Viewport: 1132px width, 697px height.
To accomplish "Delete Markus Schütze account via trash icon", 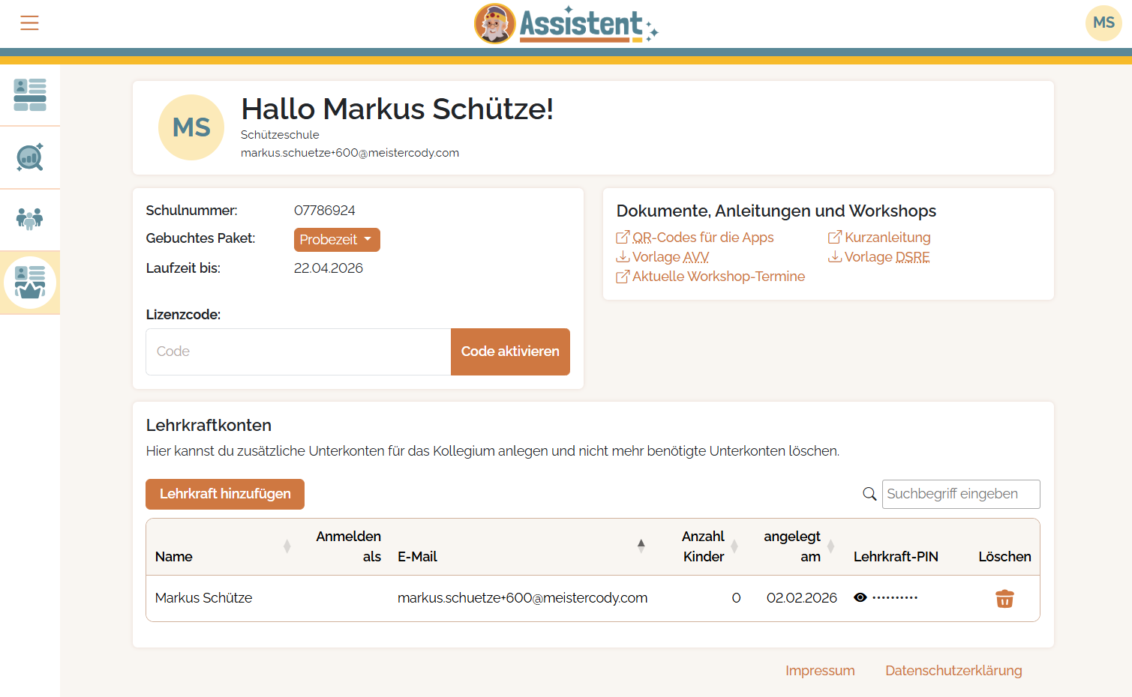I will click(x=1004, y=599).
